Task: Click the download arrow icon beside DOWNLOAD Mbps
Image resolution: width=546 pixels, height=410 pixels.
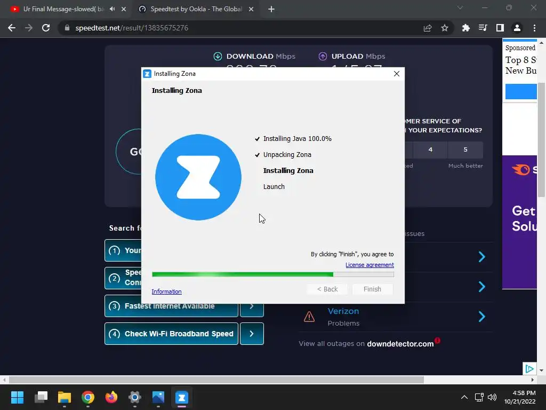Action: click(218, 56)
